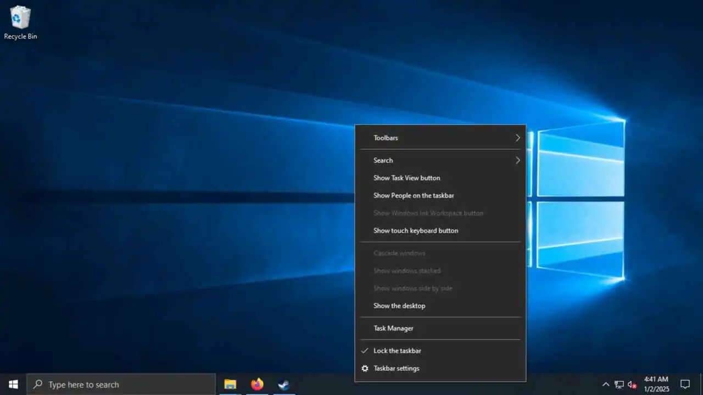
Task: Launch Firefox from the taskbar
Action: (x=257, y=384)
